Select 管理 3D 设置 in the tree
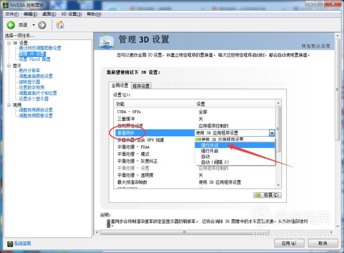Viewport: 344px width, 253px height. [x=32, y=54]
